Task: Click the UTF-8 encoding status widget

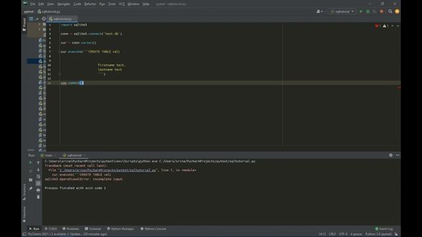Action: point(343,234)
